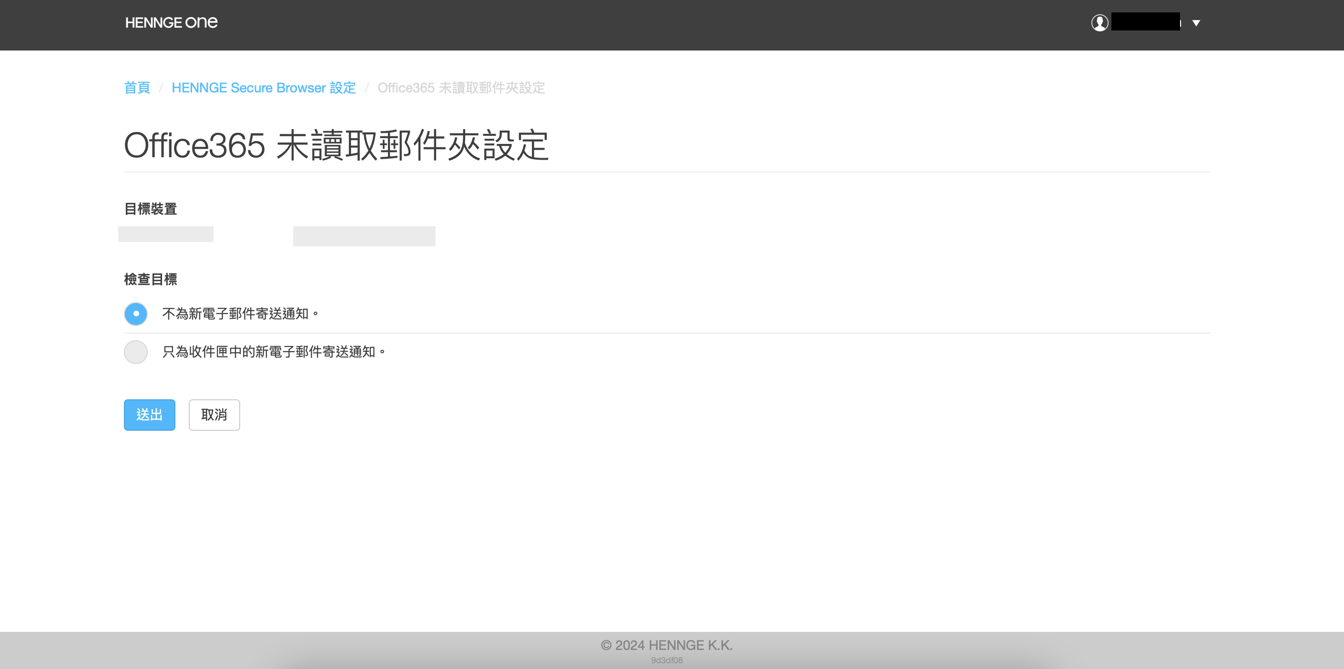
Task: Go to 首頁 breadcrumb link
Action: (137, 88)
